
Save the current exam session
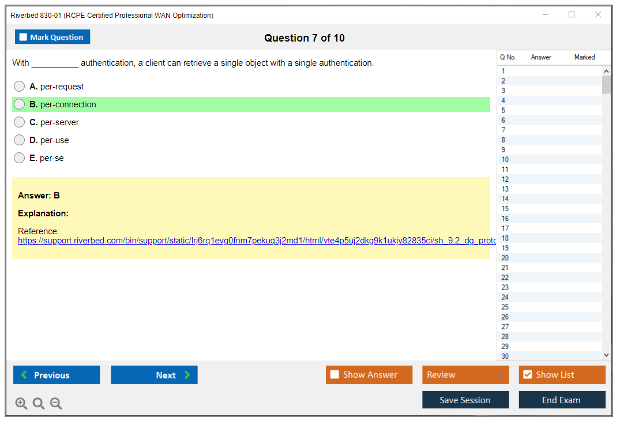[x=465, y=400]
